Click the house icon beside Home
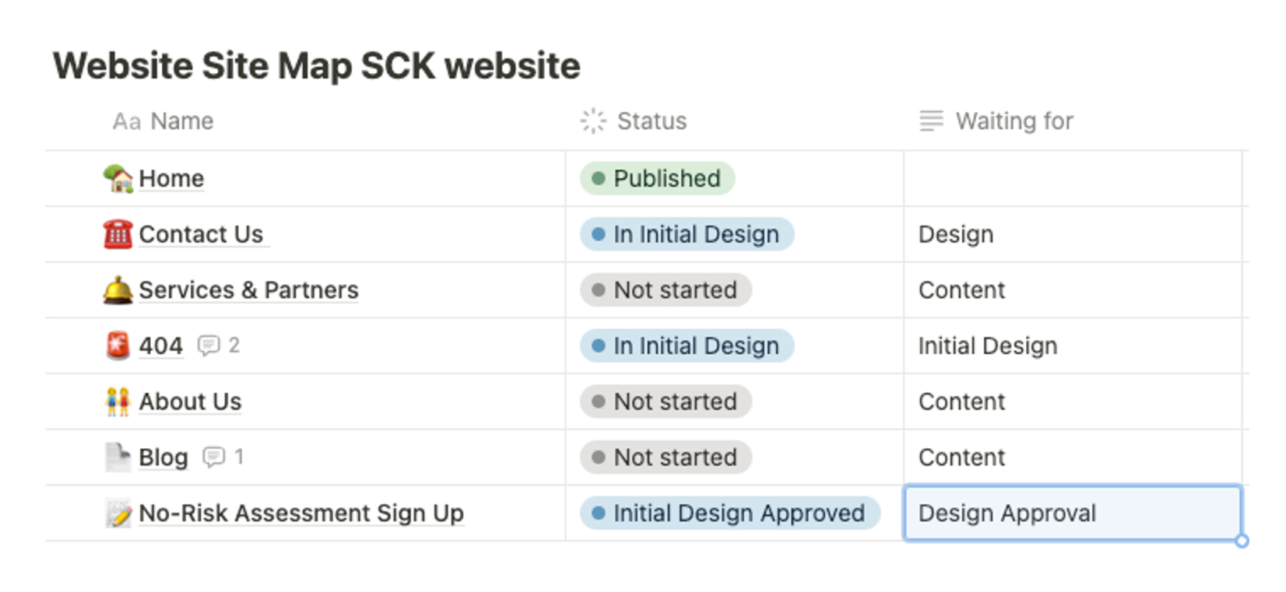The width and height of the screenshot is (1286, 592). [x=118, y=178]
